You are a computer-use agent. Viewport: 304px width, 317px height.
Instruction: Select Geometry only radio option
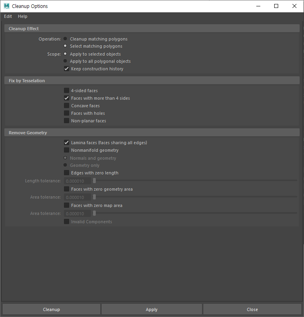65,165
